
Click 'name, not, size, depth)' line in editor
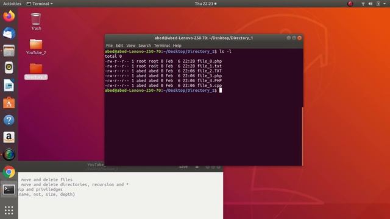click(x=47, y=194)
